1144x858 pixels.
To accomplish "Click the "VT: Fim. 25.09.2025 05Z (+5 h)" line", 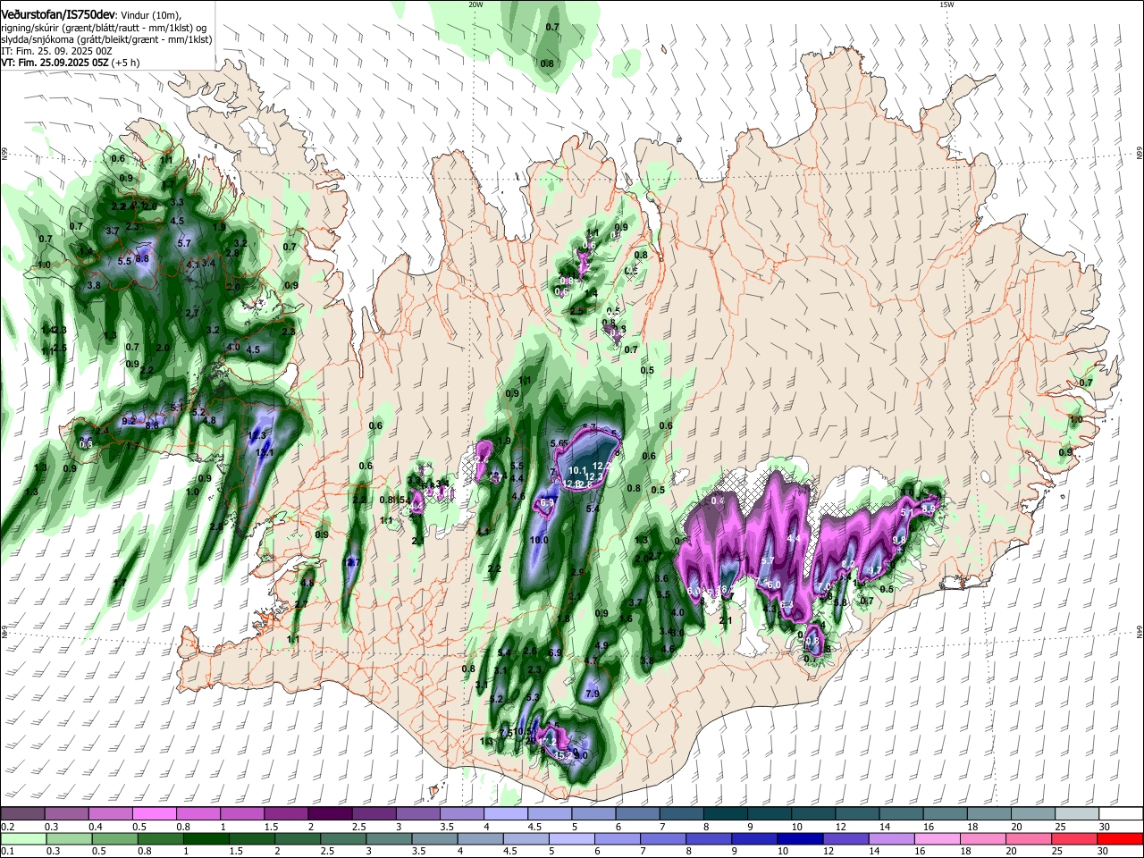I will [x=71, y=63].
